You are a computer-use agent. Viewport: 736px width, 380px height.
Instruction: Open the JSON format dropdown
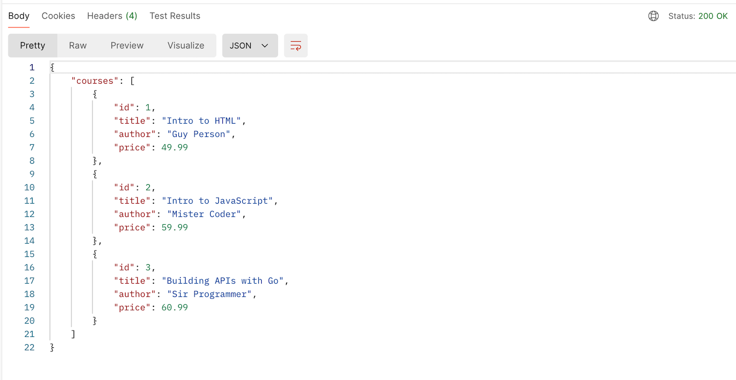click(x=250, y=45)
